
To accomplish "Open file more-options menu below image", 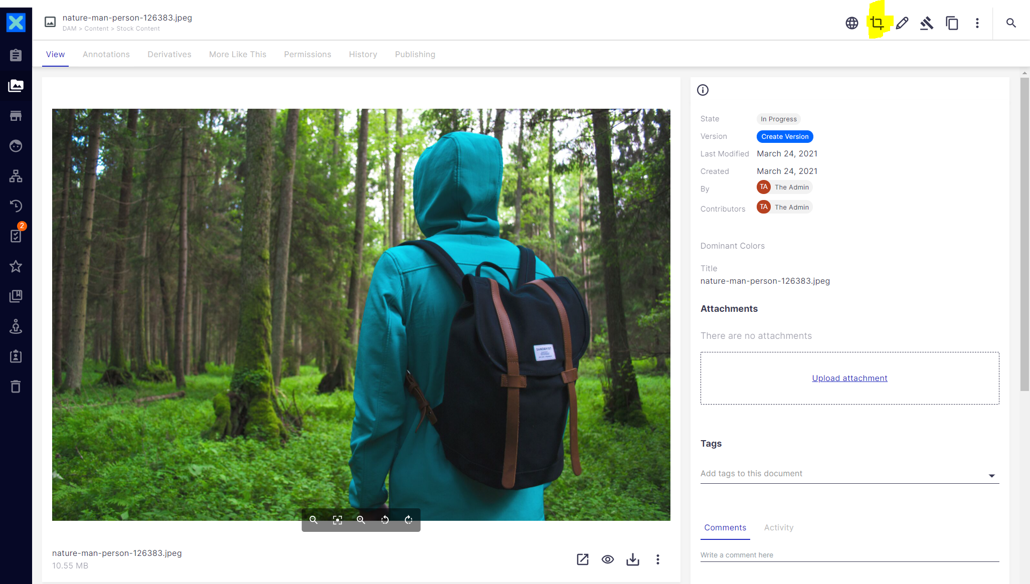I will (x=657, y=559).
